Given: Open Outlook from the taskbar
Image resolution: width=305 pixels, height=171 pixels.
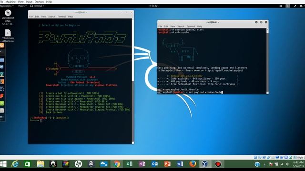Looking at the screenshot, I should pyautogui.click(x=154, y=164).
